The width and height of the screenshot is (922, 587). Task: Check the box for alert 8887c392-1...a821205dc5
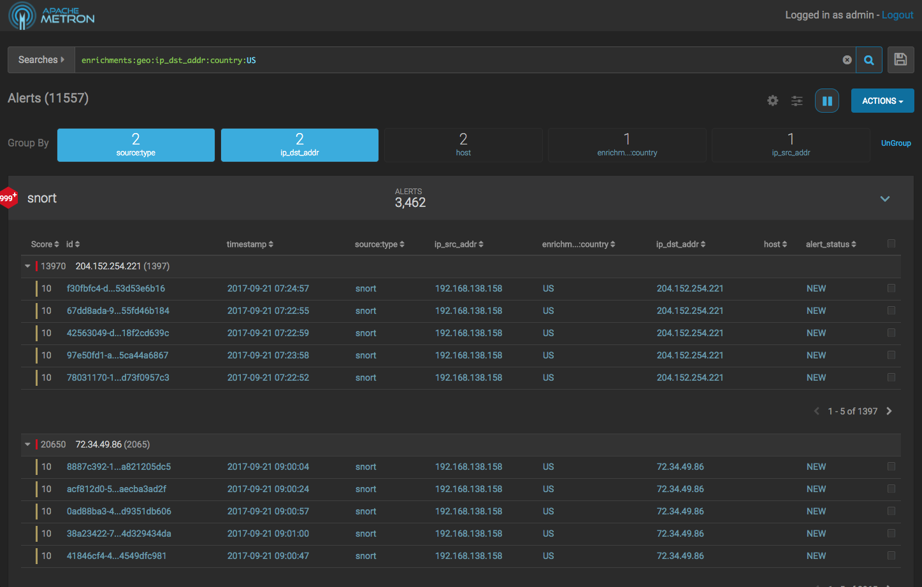(x=891, y=467)
